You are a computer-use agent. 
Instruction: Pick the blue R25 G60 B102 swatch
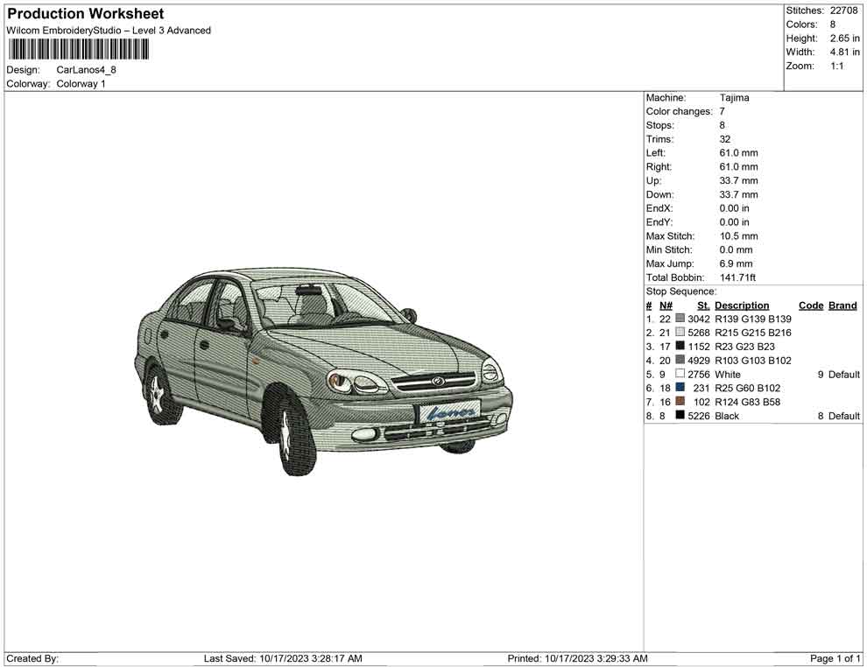(x=680, y=388)
